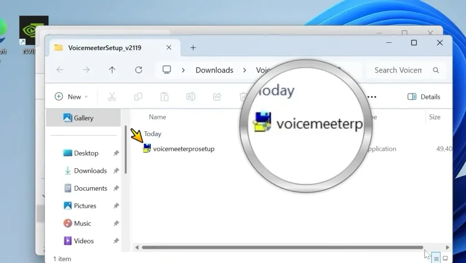Viewport: 466px width, 263px height.
Task: Open the See more ellipsis menu
Action: 372,97
